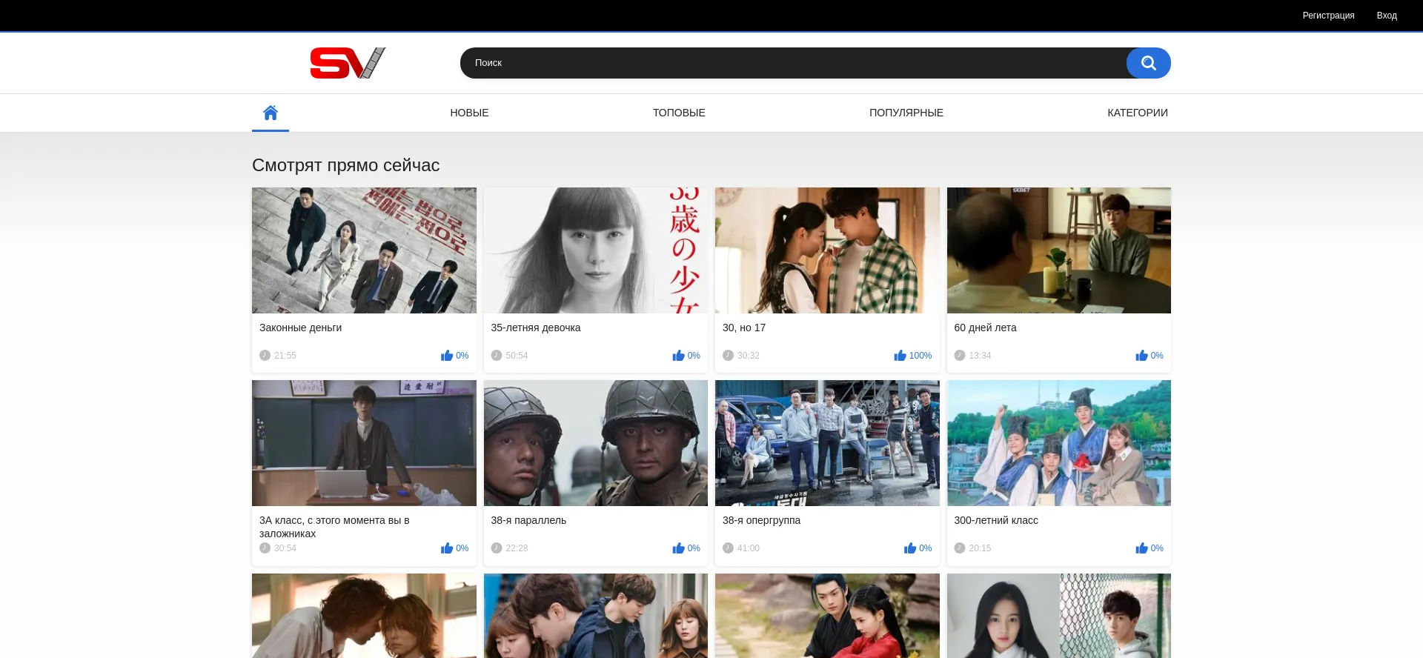Click thumbs-up on '300-летний класс'
This screenshot has width=1423, height=658.
(1141, 548)
